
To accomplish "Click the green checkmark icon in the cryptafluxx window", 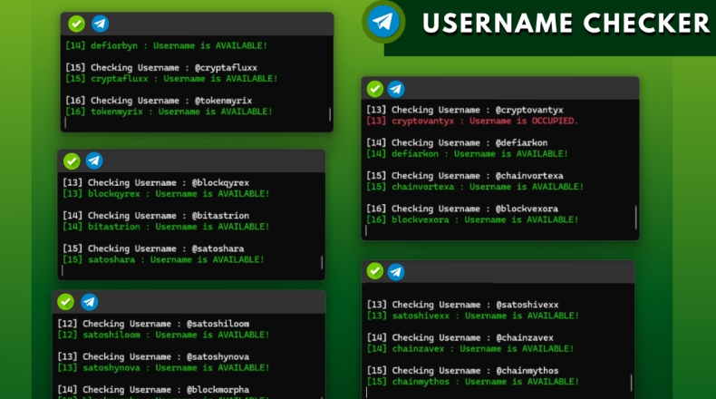I will click(x=77, y=24).
